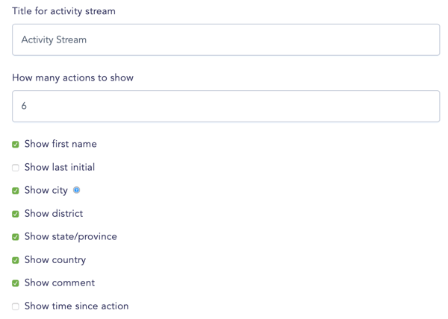Uncheck the Show country checkbox
This screenshot has width=448, height=319.
pyautogui.click(x=16, y=260)
